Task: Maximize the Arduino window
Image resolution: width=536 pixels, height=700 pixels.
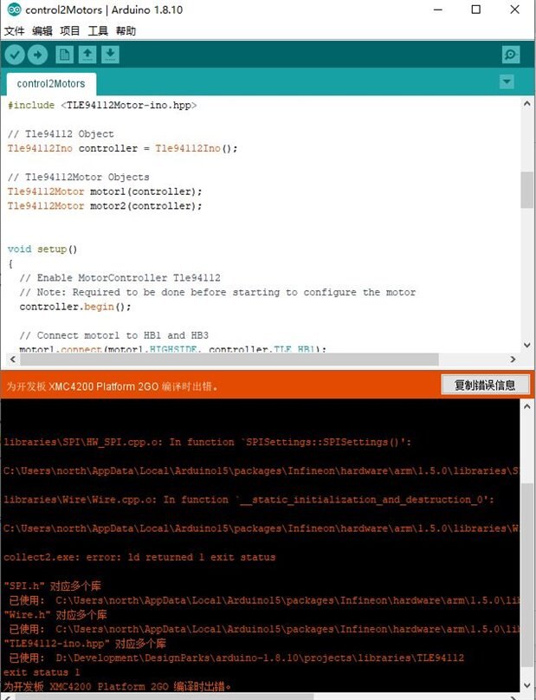Action: tap(476, 10)
